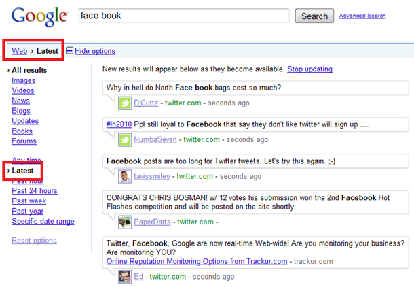Click the Facebook posts too long tweet
The height and width of the screenshot is (287, 414).
coord(221,161)
